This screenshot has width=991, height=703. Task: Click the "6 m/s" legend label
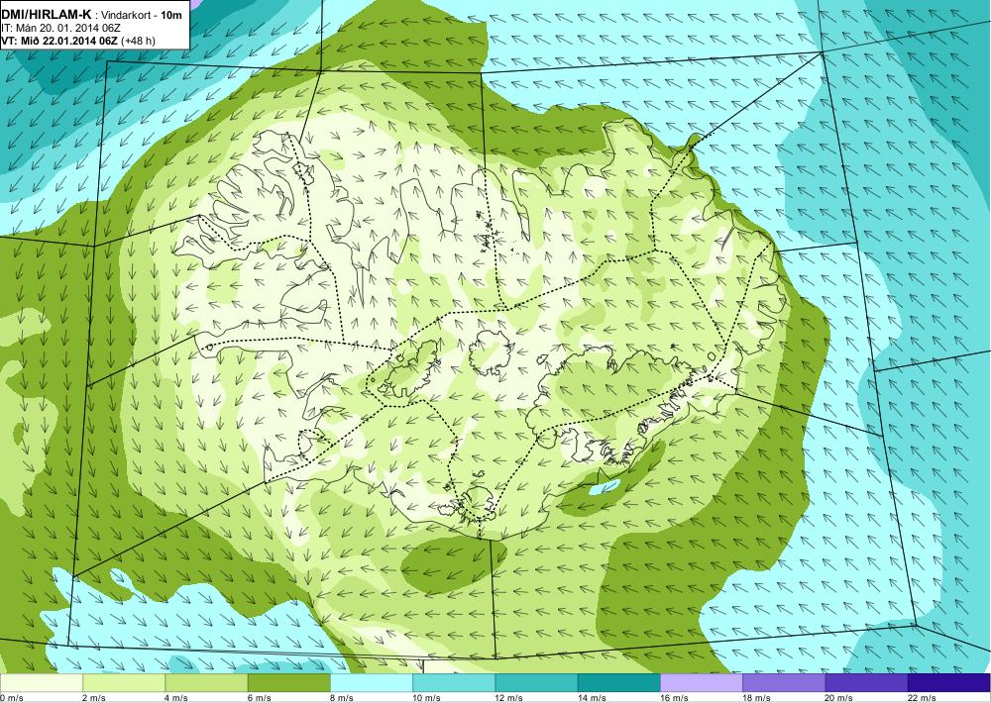click(x=259, y=698)
